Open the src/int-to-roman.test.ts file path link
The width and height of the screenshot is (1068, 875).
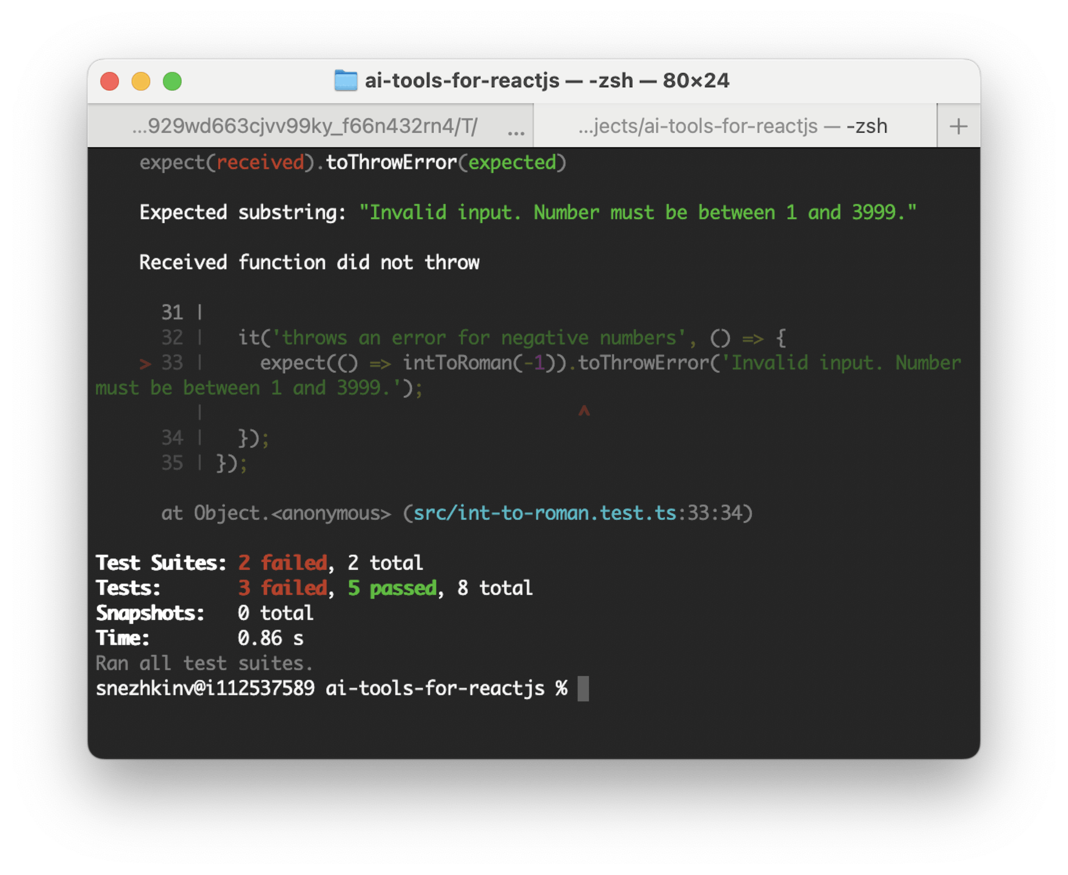[x=545, y=513]
